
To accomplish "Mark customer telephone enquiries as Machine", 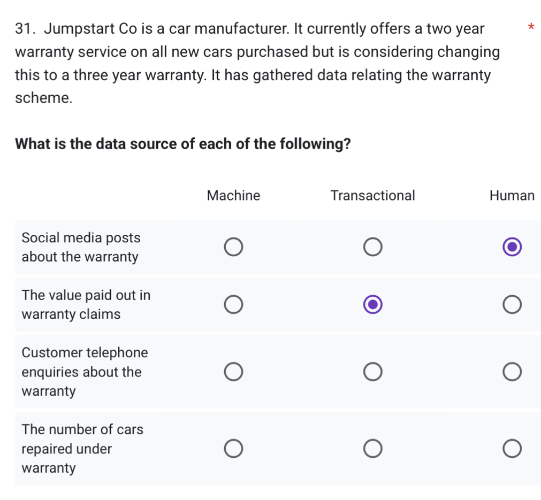I will 233,372.
